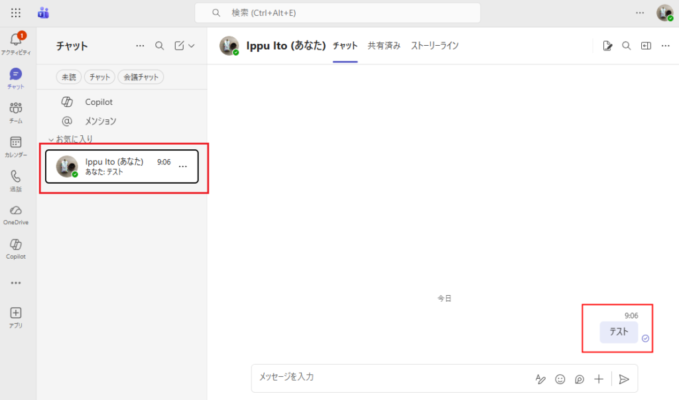This screenshot has width=679, height=400.
Task: Search within this chat using the magnifier icon
Action: 627,46
